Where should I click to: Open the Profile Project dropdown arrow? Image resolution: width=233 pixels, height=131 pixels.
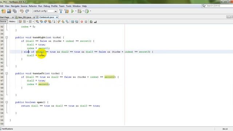tap(91, 11)
